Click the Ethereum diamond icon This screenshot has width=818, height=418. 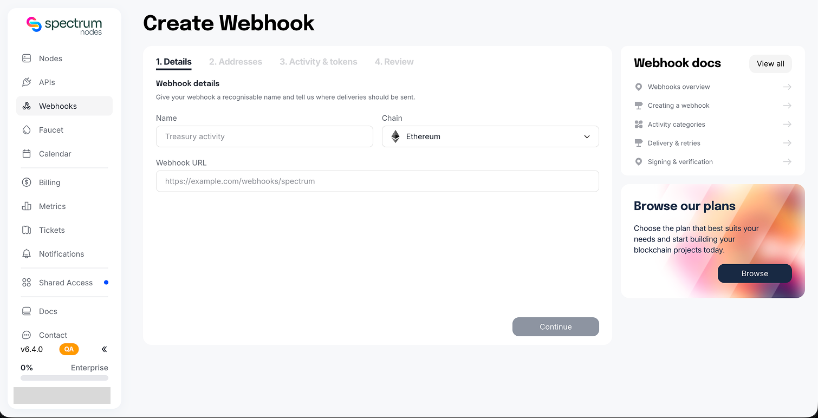(395, 136)
